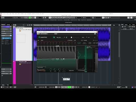The image size is (136, 102).
Task: Open the File menu
Action: [x=3, y=14]
